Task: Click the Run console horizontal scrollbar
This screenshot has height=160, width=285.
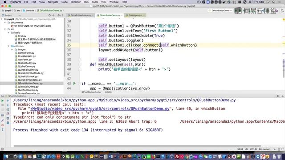Action: tap(137, 146)
